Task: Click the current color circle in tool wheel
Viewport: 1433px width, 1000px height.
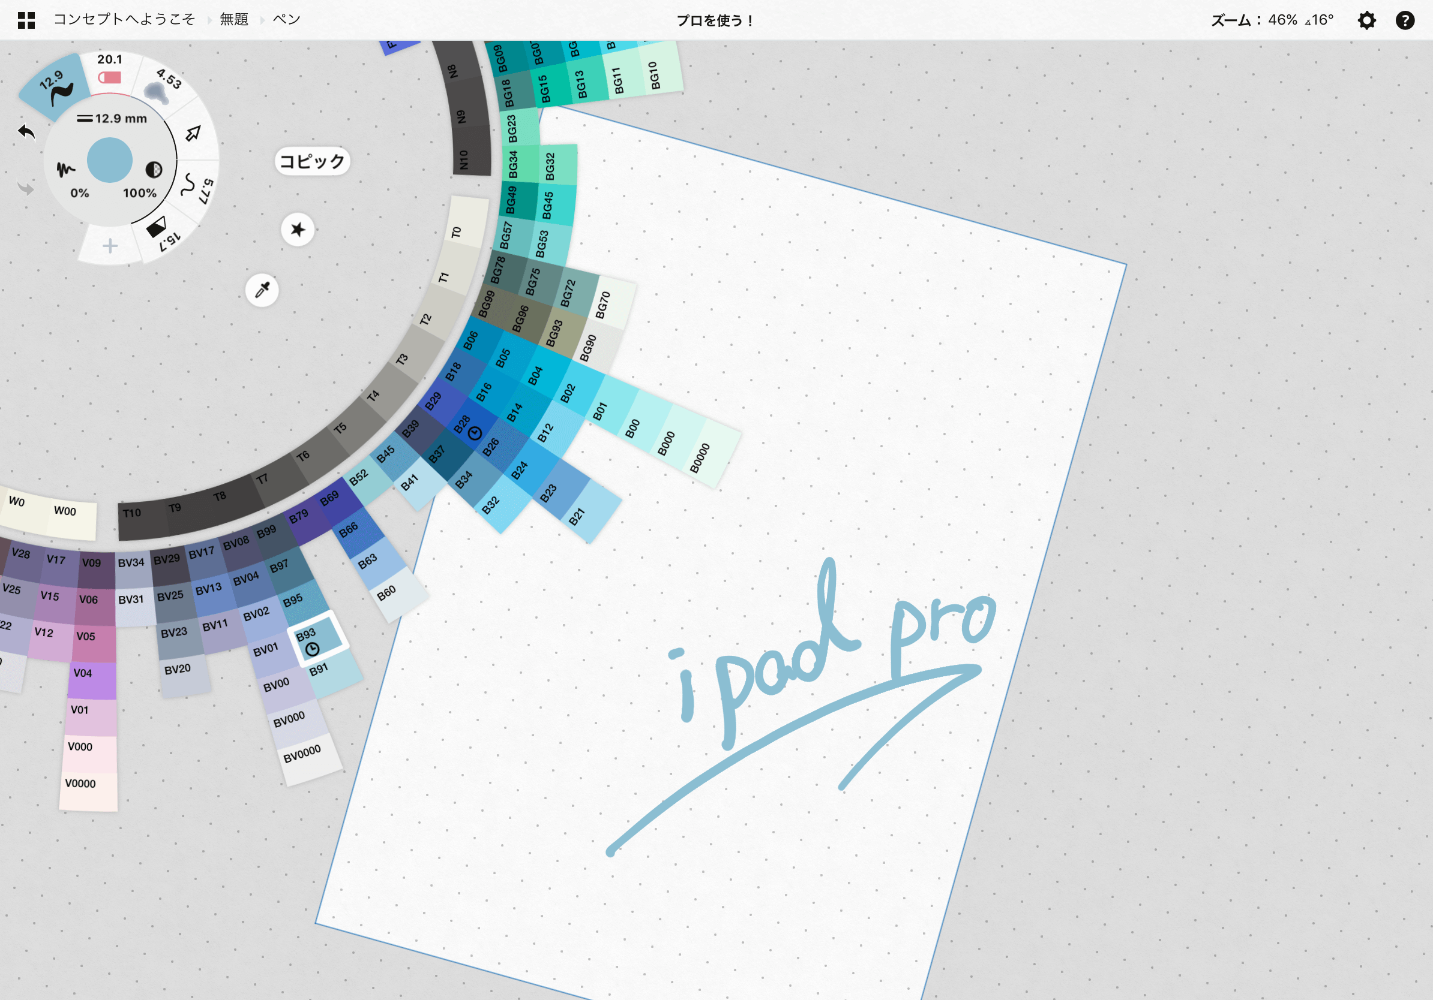Action: [110, 160]
